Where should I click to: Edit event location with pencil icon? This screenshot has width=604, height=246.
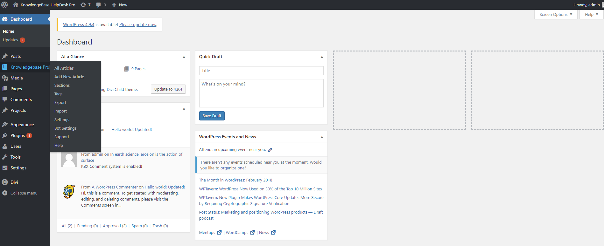(x=270, y=150)
